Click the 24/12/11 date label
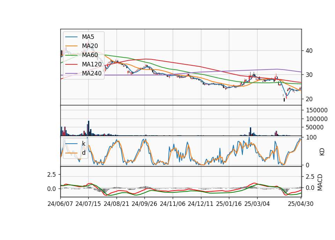 (x=201, y=204)
